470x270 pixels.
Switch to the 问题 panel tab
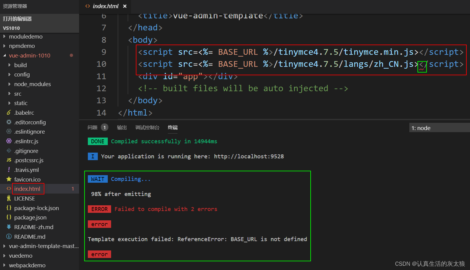point(92,127)
